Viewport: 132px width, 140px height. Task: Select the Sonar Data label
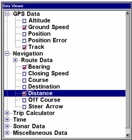[29, 126]
